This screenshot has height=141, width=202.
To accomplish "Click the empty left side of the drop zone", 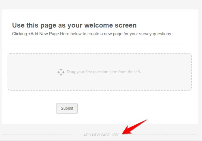I will pyautogui.click(x=29, y=72).
